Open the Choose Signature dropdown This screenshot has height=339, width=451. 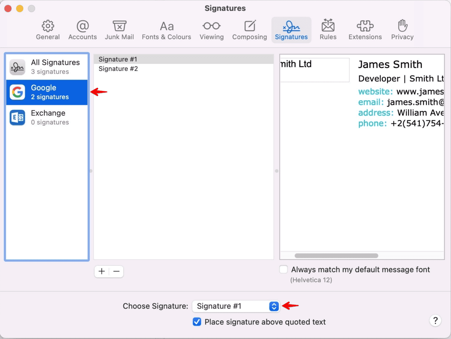pyautogui.click(x=236, y=306)
